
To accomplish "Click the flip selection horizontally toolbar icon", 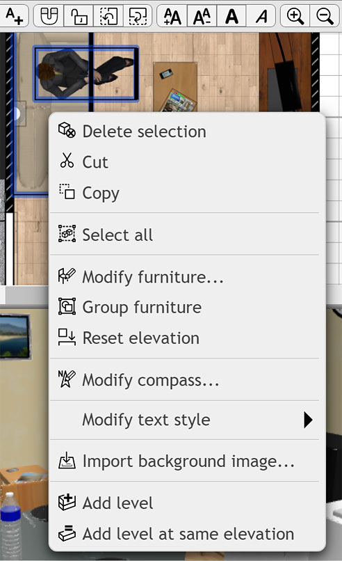I will 108,16.
